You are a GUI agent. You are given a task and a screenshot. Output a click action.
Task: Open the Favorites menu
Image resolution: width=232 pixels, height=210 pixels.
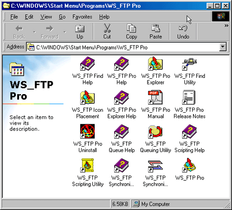82,17
